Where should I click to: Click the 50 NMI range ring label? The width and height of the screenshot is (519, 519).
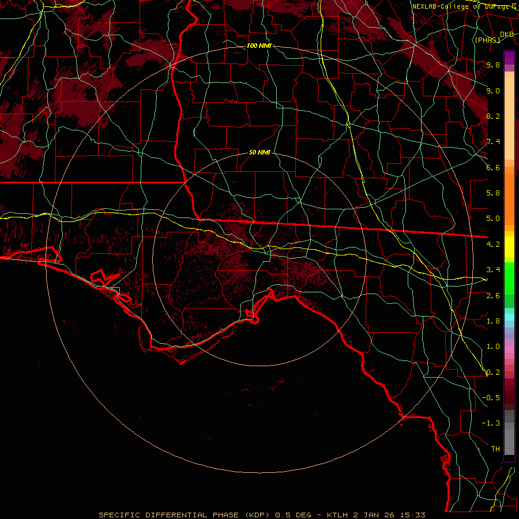click(x=259, y=153)
